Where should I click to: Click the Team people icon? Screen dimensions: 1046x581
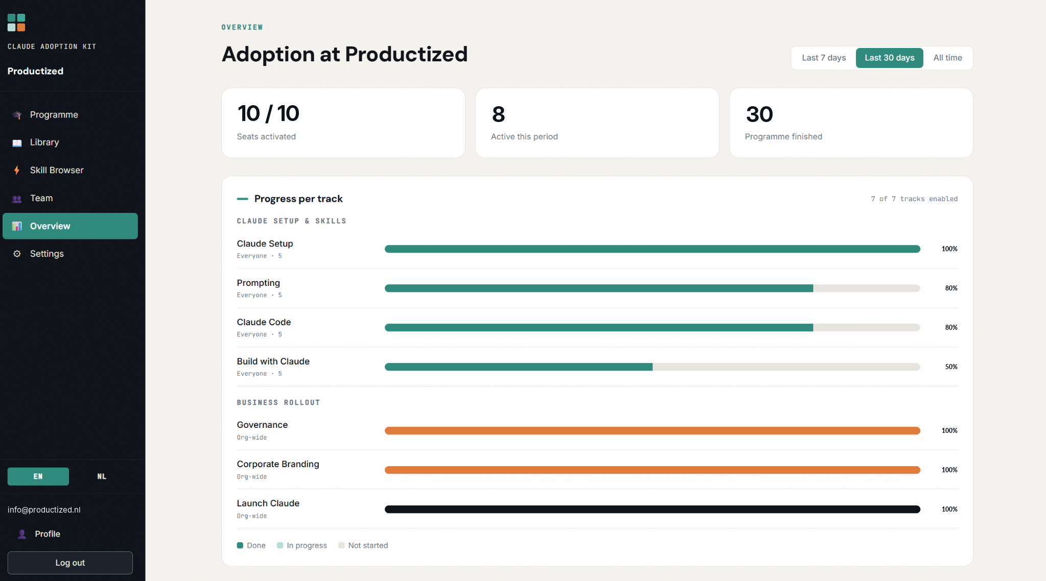(x=17, y=199)
